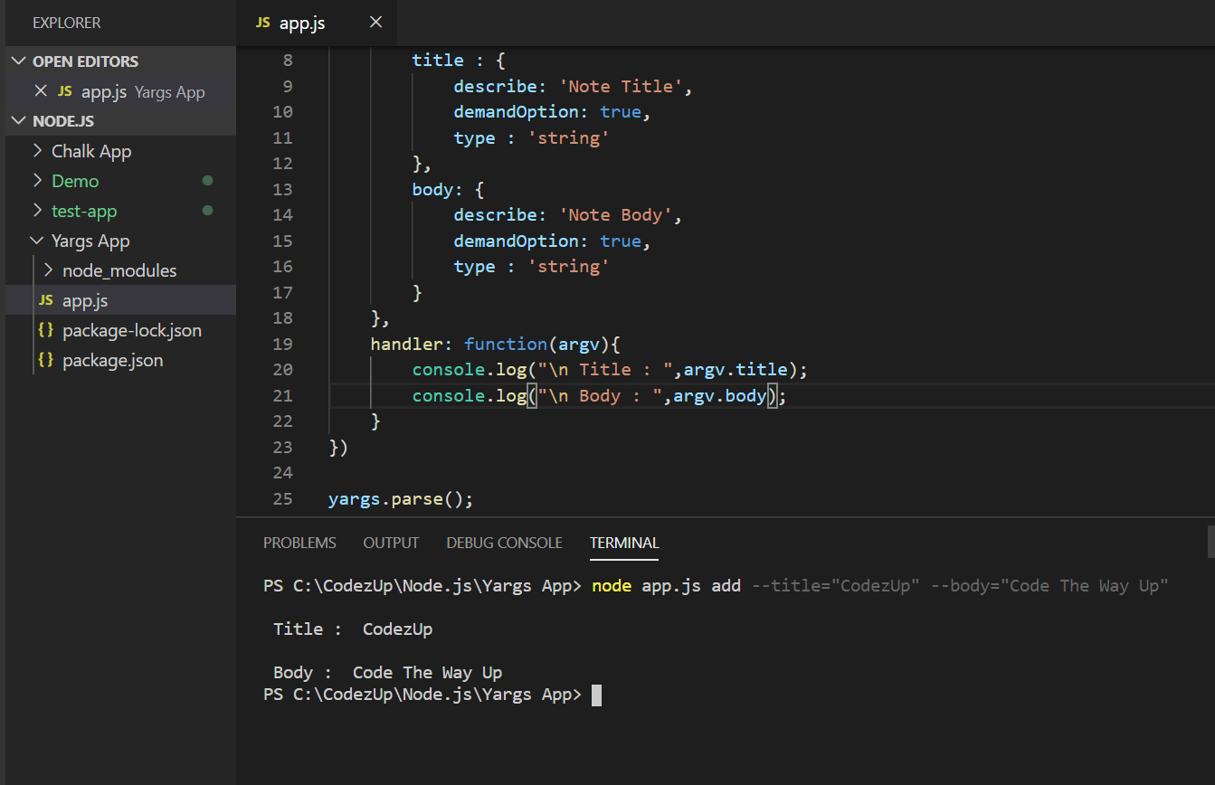Select the Demo folder in the sidebar
Screen dimensions: 1215x785
75,180
